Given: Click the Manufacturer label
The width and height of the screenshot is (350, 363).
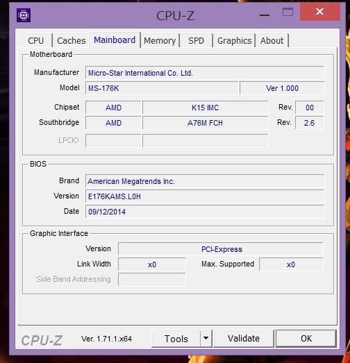Looking at the screenshot, I should pyautogui.click(x=56, y=72).
